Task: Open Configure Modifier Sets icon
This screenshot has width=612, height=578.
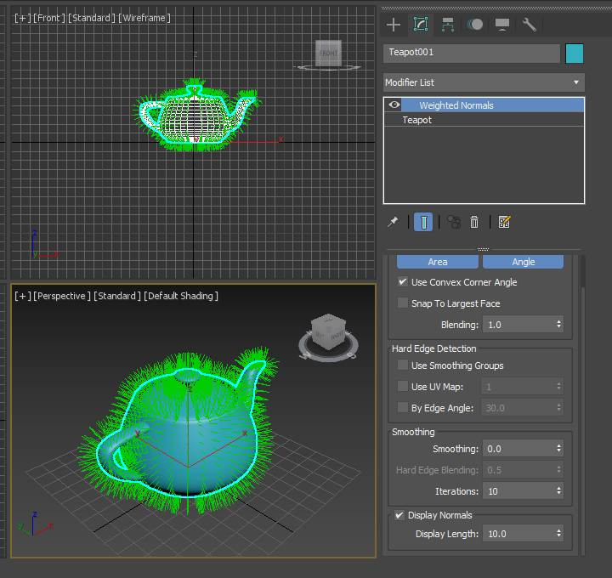Action: [x=504, y=222]
